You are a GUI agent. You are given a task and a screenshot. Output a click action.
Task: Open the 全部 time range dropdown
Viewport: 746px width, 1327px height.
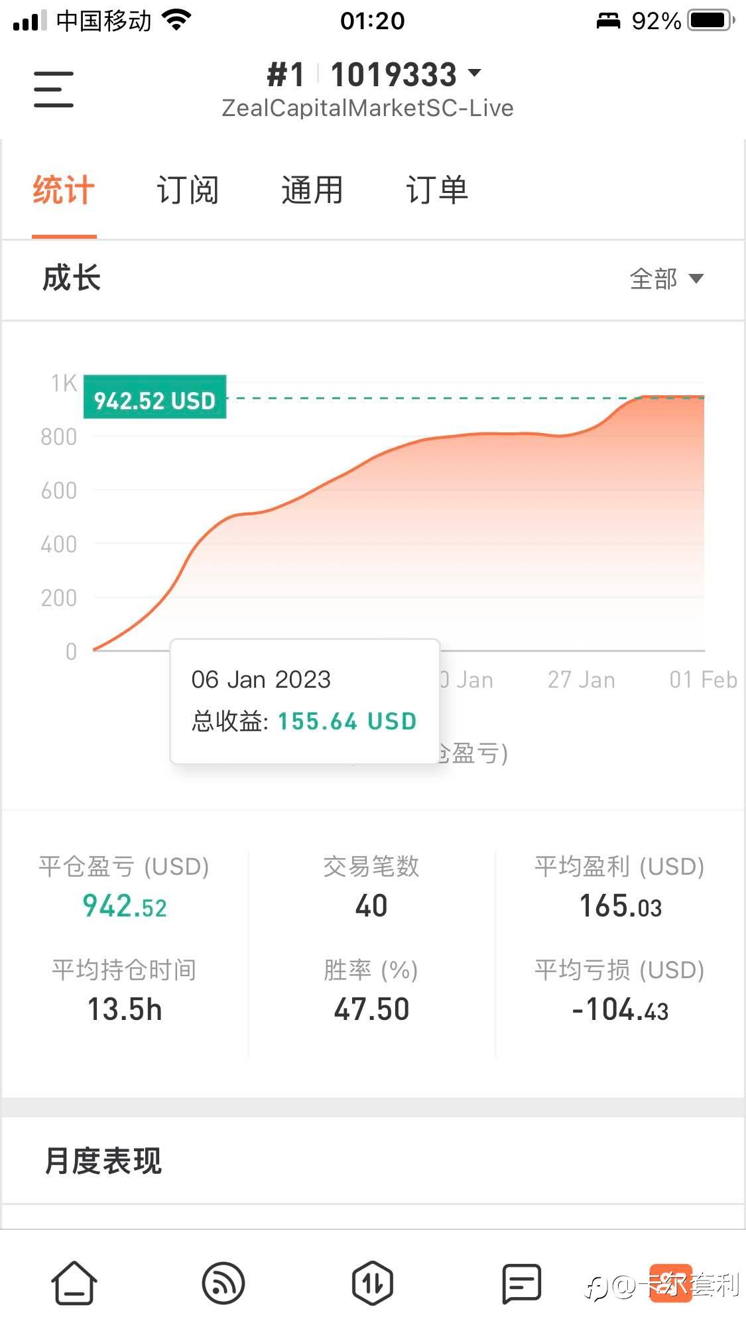(x=666, y=279)
